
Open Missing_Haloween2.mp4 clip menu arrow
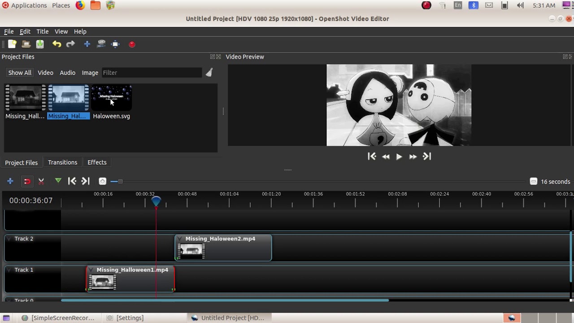click(x=180, y=239)
